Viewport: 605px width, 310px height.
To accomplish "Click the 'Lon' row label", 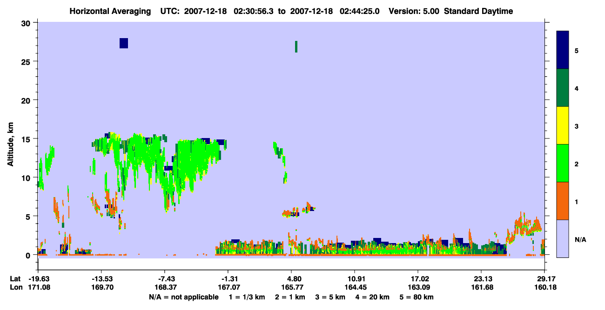I will (x=15, y=287).
